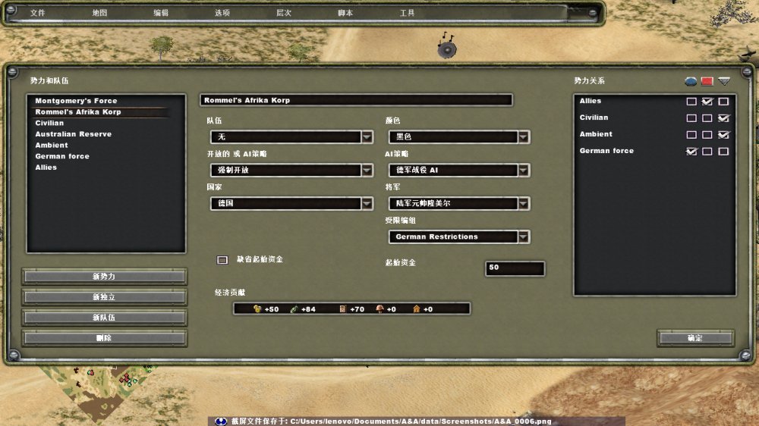Click the orange house resource icon
This screenshot has height=426, width=759.
[x=416, y=309]
